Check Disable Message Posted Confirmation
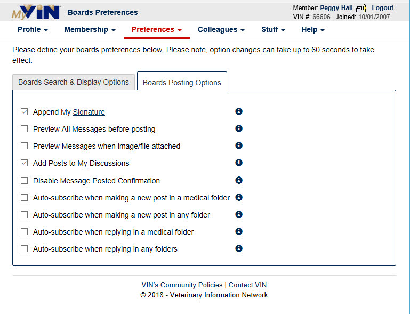 [25, 181]
